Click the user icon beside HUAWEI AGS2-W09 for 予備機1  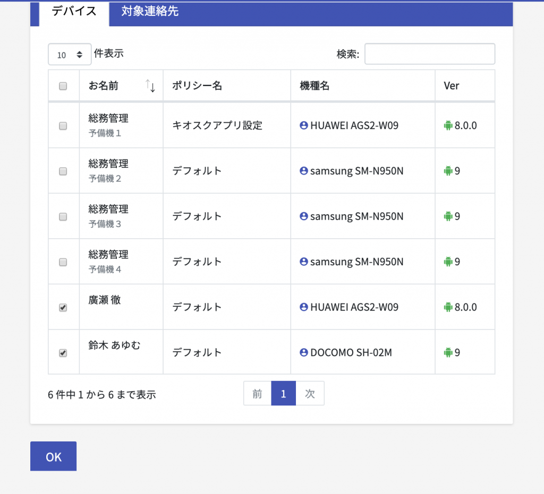tap(304, 126)
